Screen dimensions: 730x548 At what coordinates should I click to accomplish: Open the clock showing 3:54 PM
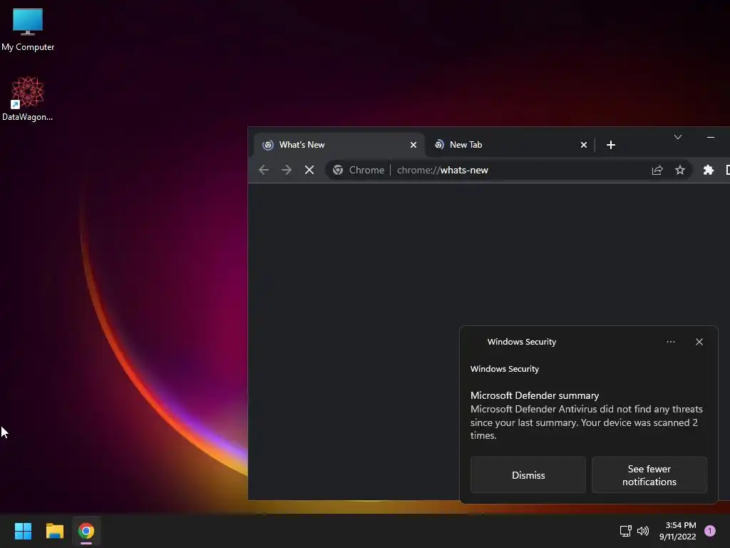tap(677, 531)
